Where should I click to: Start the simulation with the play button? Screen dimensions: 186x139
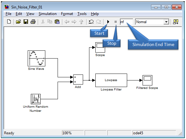point(108,22)
